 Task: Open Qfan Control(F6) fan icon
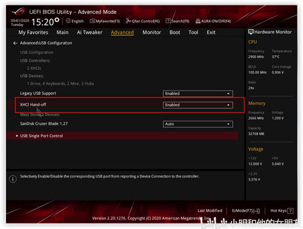click(x=128, y=21)
